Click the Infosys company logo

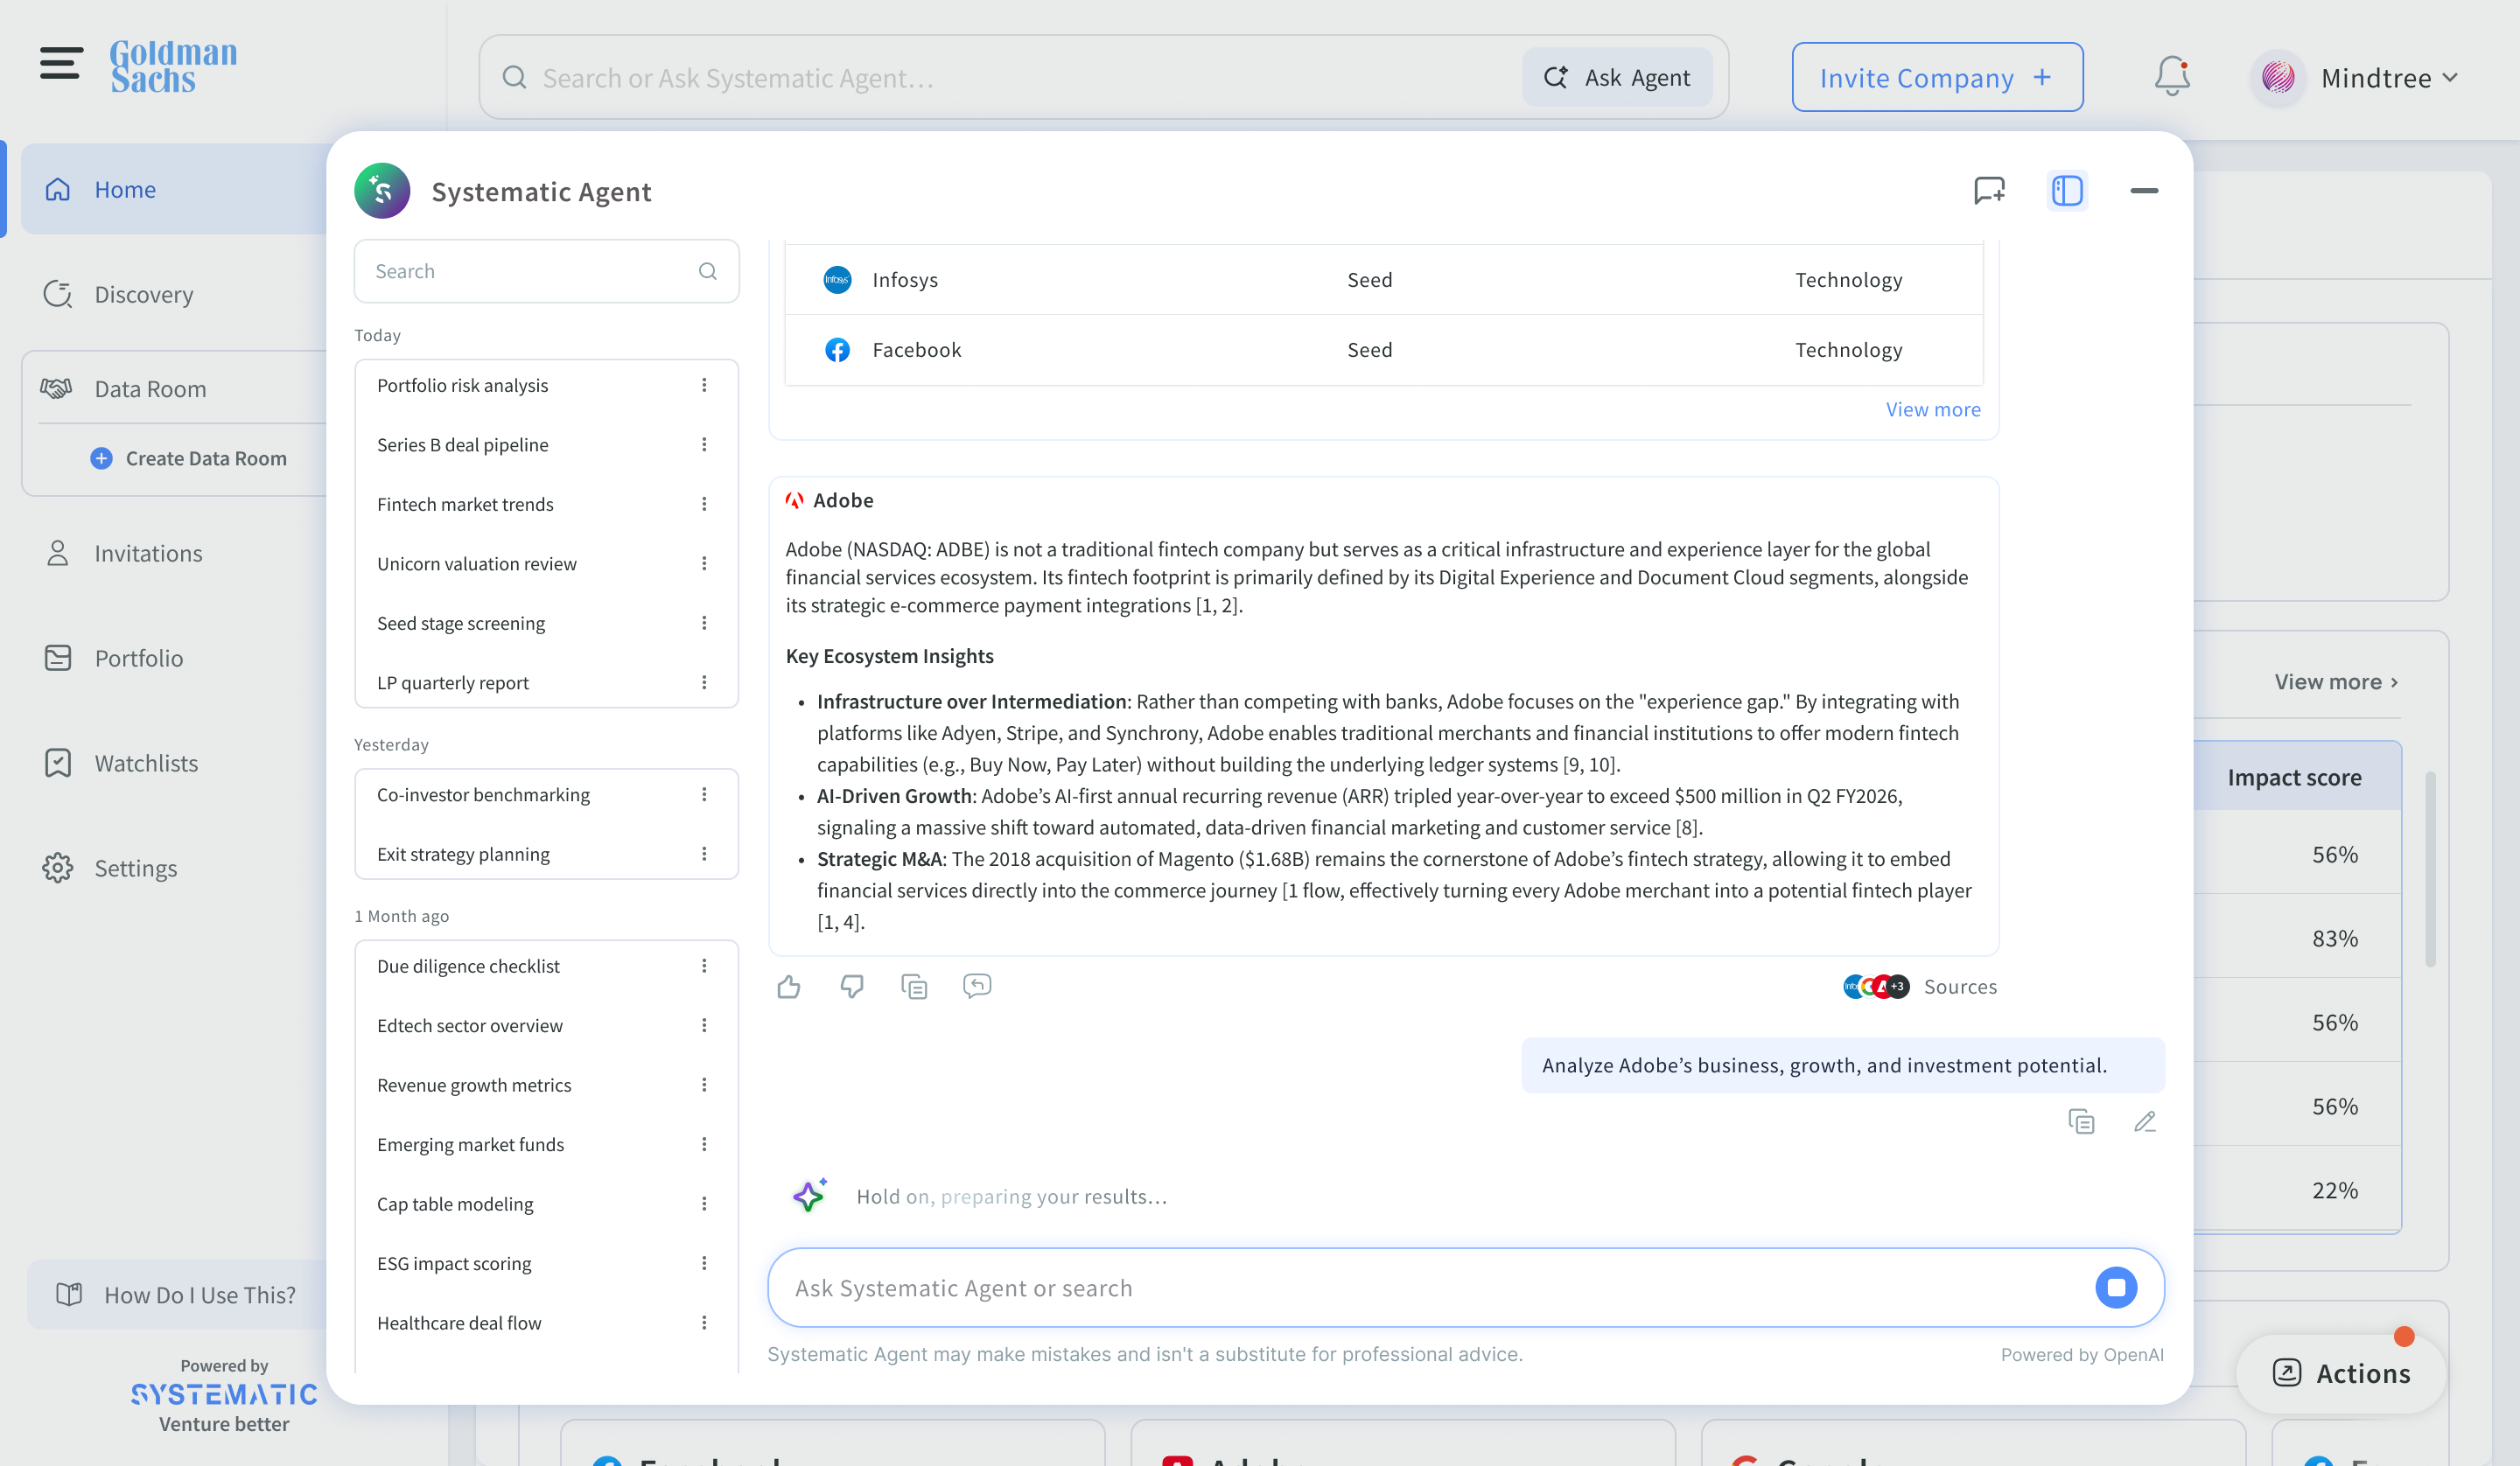pyautogui.click(x=837, y=280)
